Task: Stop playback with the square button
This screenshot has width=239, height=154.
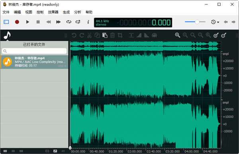Action: coord(38,22)
